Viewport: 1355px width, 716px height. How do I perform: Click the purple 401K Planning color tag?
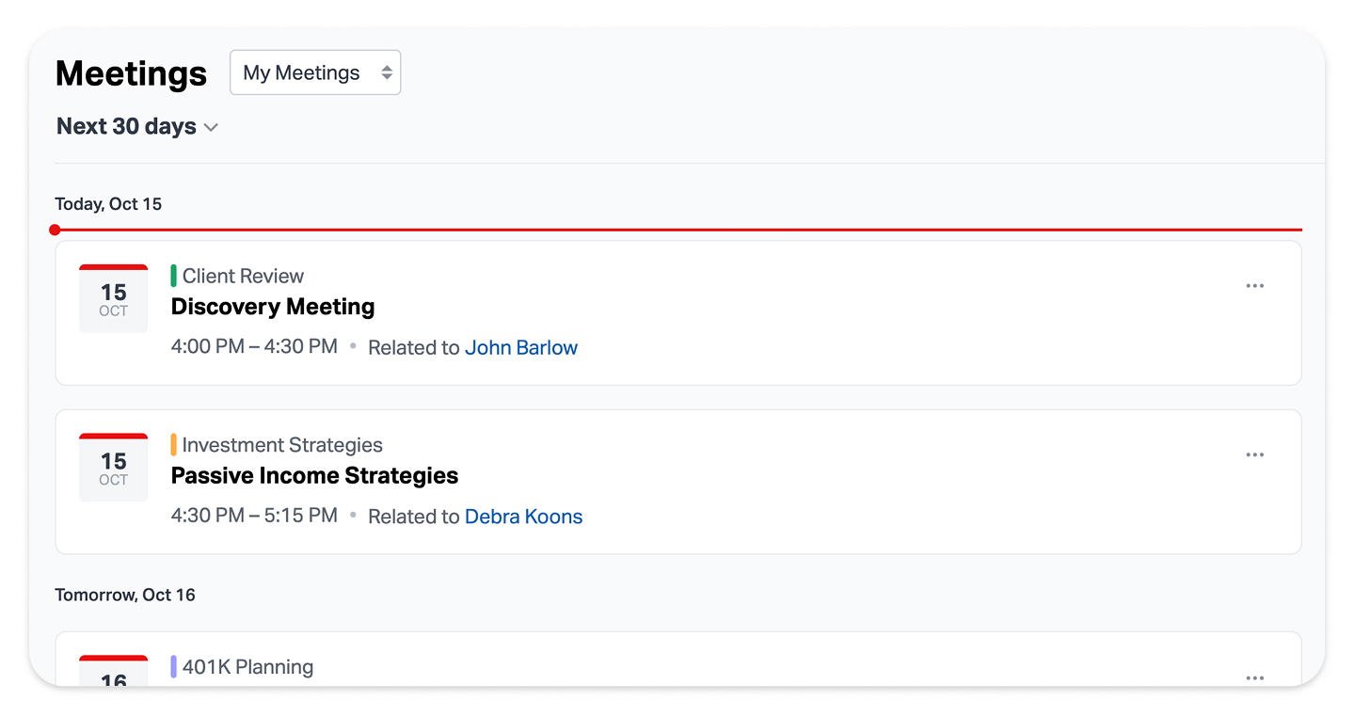click(x=174, y=667)
